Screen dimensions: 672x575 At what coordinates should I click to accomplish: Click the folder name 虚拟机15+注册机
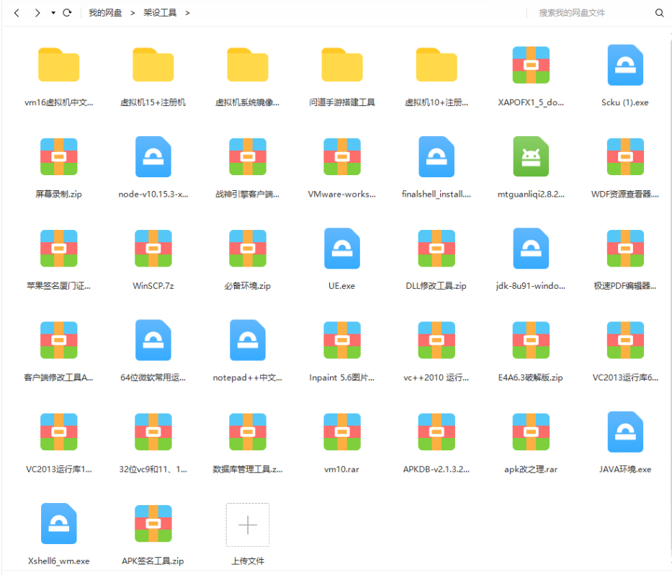(x=153, y=102)
